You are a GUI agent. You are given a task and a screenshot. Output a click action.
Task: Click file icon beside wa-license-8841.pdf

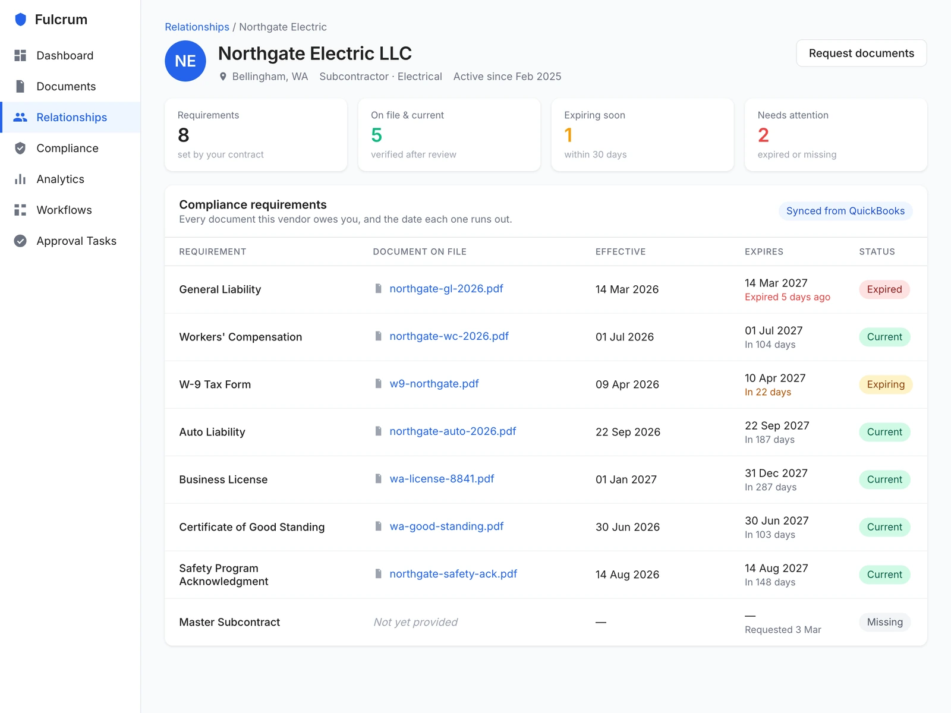click(x=378, y=479)
